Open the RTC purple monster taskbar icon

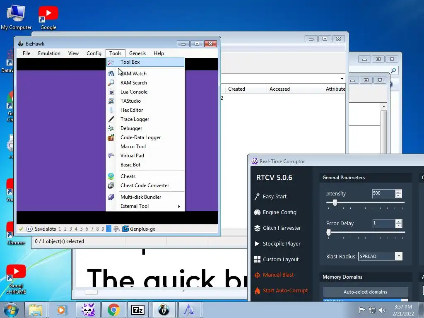[x=88, y=310]
